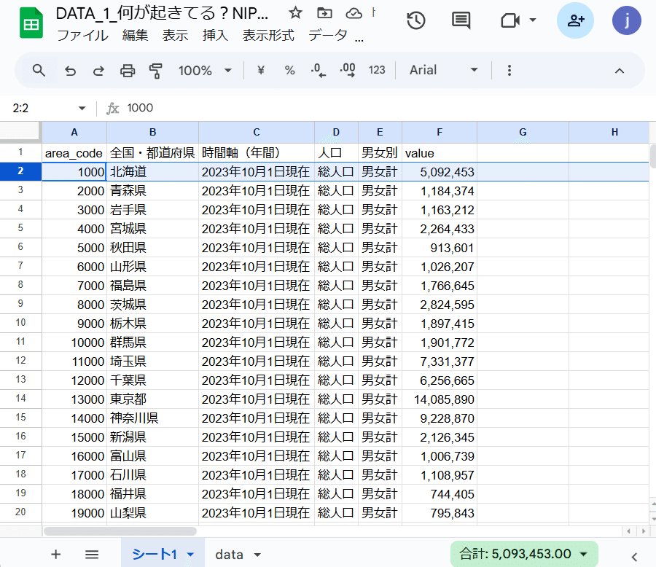Redo the last action
The height and width of the screenshot is (567, 656).
(98, 71)
